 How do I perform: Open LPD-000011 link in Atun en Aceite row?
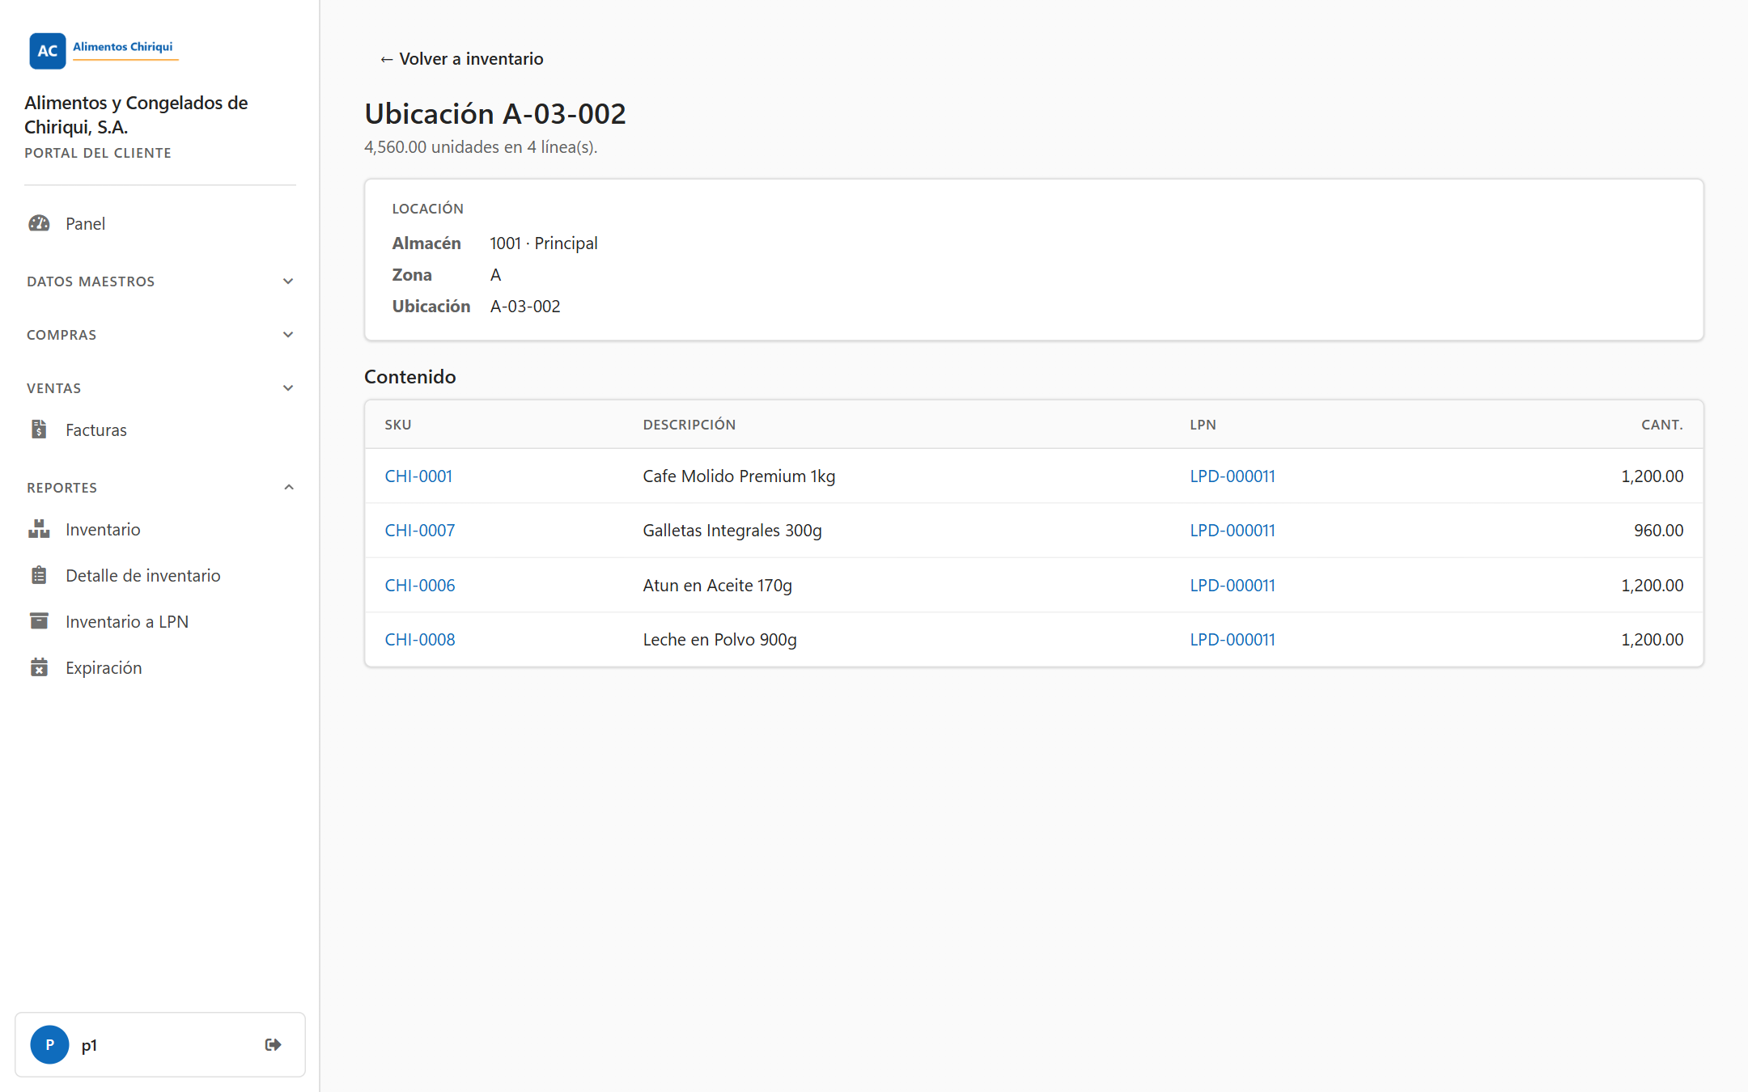point(1233,585)
